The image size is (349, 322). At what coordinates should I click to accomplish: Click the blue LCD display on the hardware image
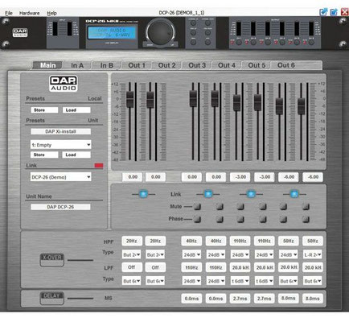(x=113, y=32)
